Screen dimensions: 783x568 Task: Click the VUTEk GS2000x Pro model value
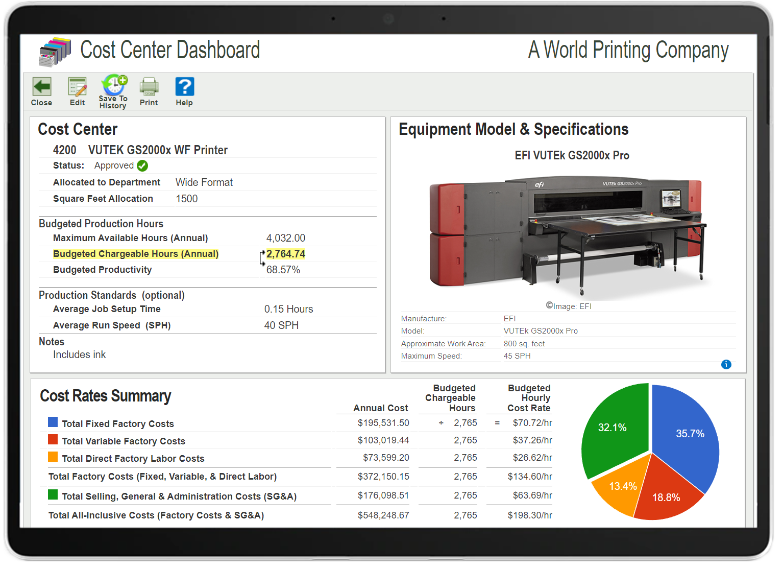click(541, 331)
